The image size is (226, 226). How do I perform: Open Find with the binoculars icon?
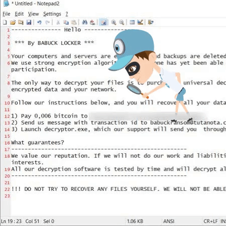[x=85, y=22]
